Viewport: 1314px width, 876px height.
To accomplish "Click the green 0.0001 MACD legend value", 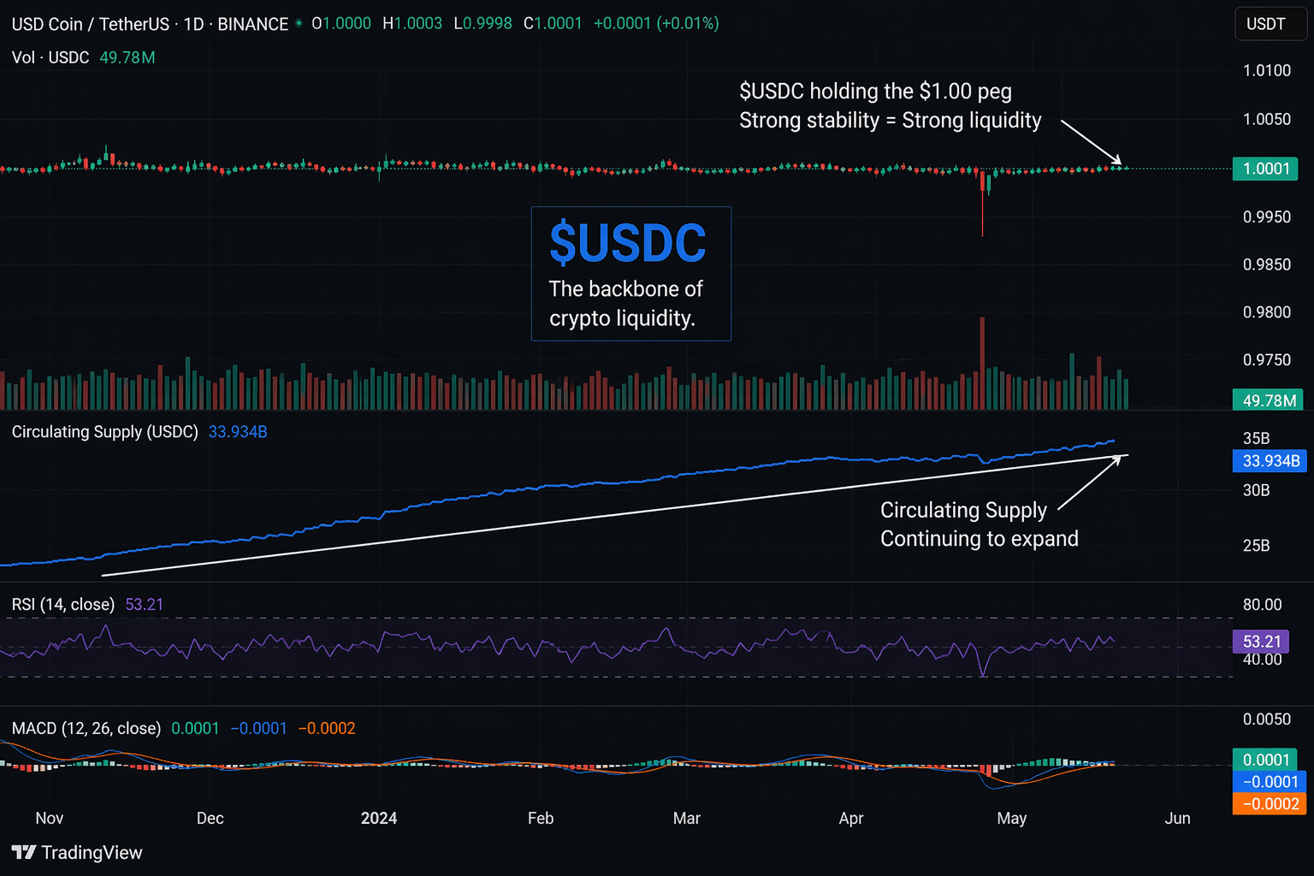I will pos(195,728).
